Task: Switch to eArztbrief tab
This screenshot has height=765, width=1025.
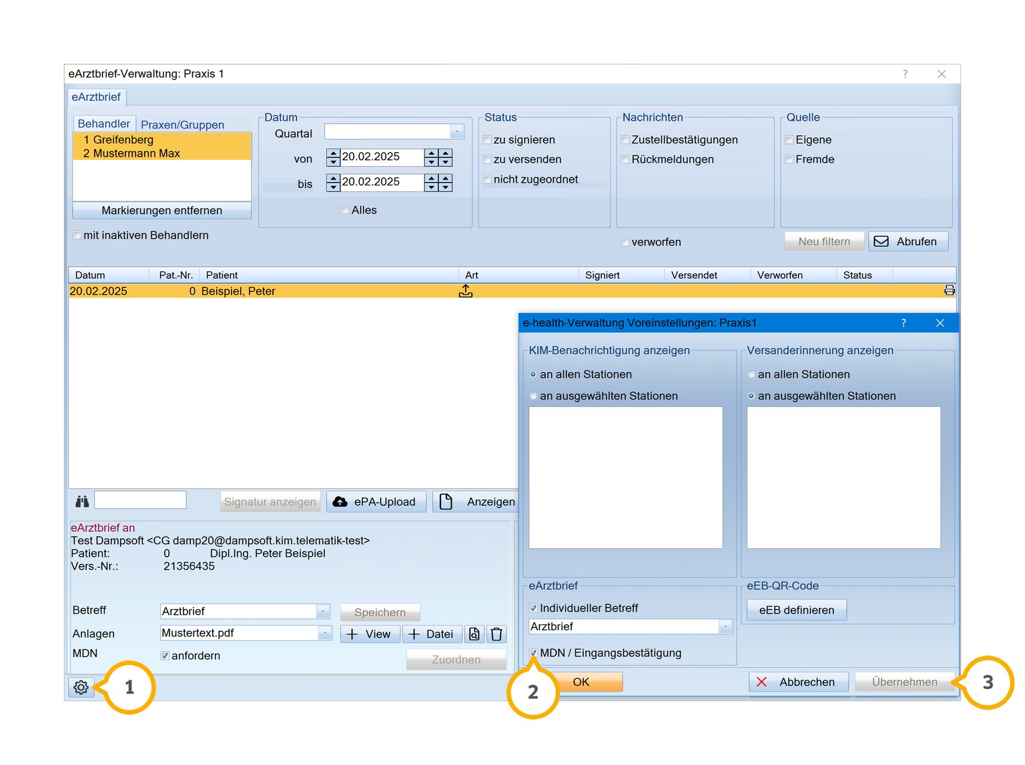Action: coord(96,97)
